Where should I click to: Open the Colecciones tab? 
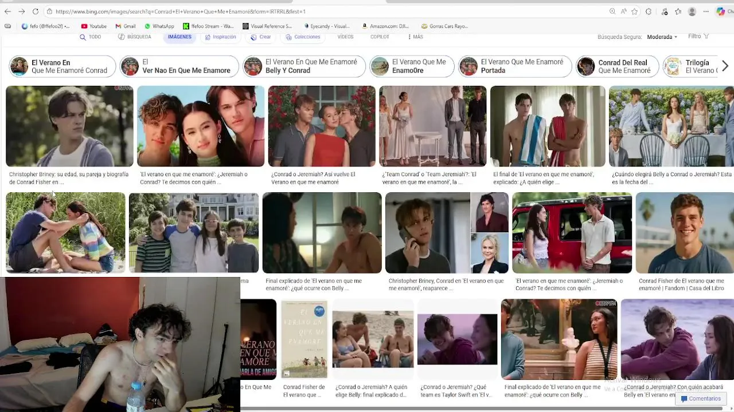point(303,37)
